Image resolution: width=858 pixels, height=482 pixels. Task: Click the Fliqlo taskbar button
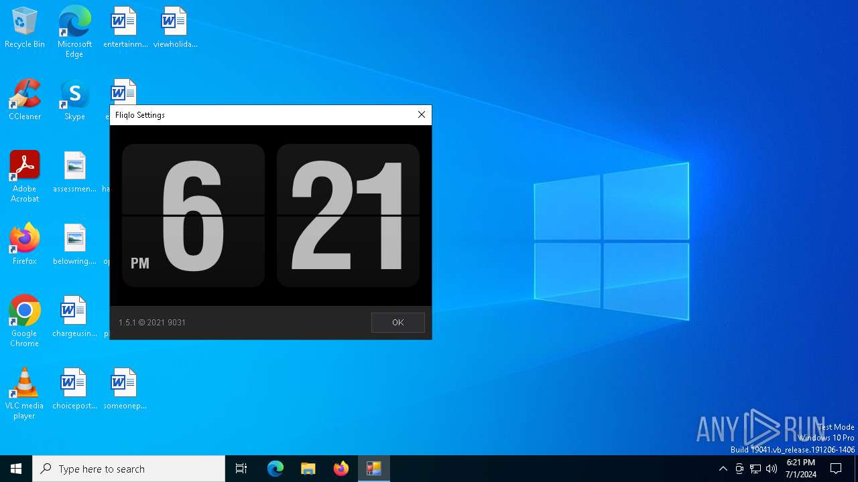[374, 469]
